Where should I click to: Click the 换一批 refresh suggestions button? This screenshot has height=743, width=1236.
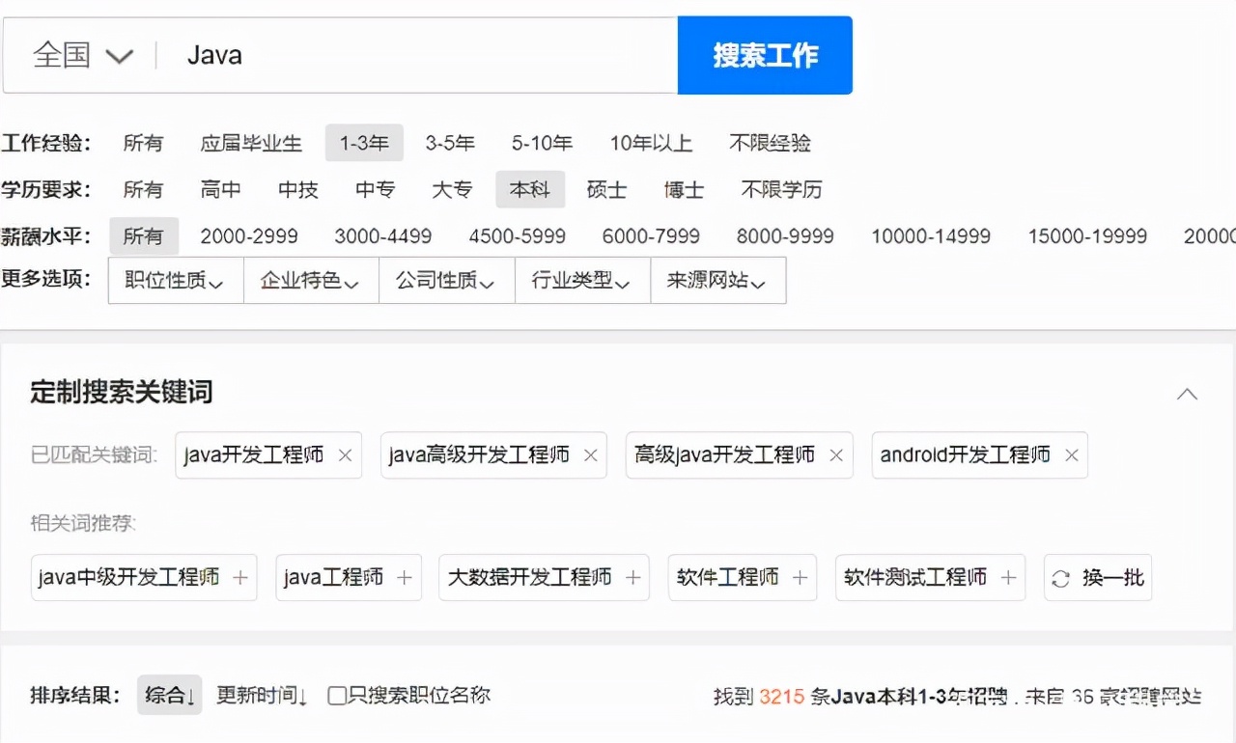tap(1098, 578)
